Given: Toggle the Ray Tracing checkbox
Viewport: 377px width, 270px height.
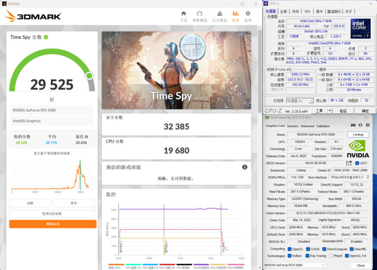Looking at the screenshot, I should pyautogui.click(x=307, y=256).
